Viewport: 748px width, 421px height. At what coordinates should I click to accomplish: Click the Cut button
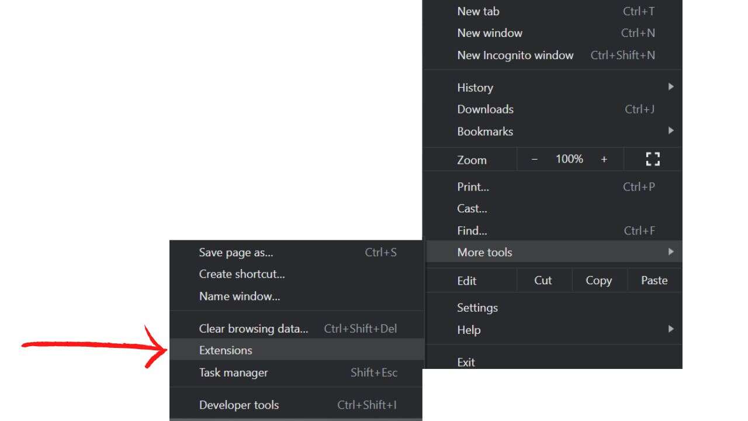(543, 280)
